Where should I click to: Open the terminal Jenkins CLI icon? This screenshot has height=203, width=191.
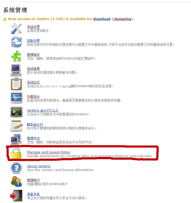pos(16,112)
